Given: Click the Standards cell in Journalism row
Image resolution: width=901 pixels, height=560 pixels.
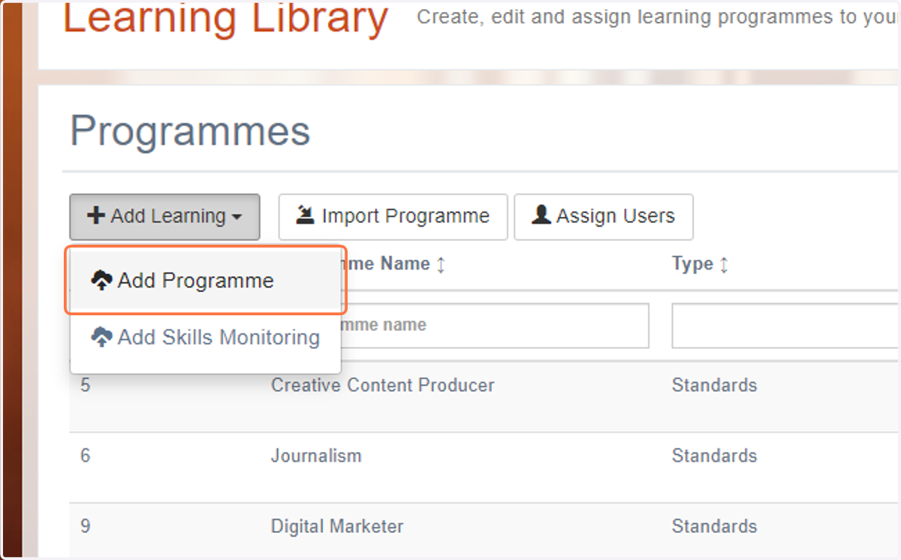Looking at the screenshot, I should (x=714, y=456).
